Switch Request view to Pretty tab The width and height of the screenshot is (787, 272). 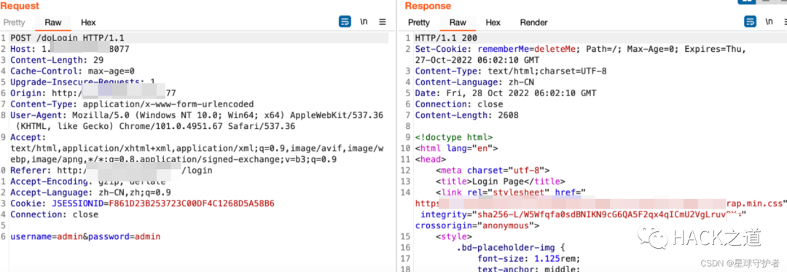click(x=14, y=23)
